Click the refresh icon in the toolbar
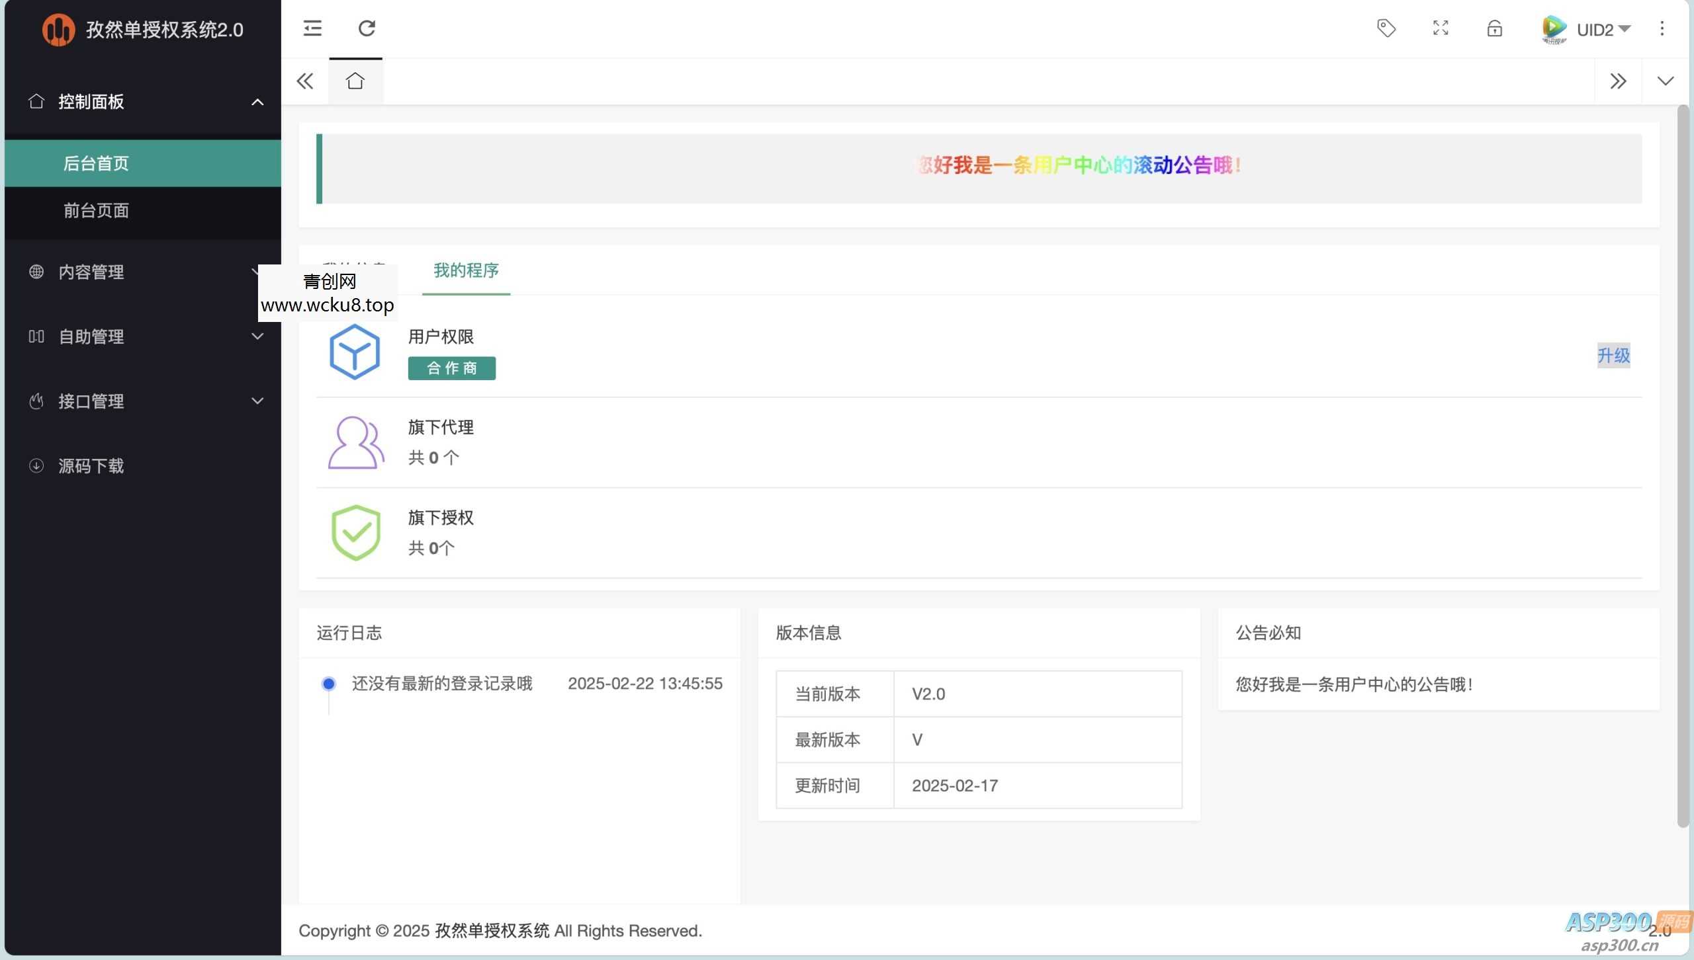The height and width of the screenshot is (960, 1694). [367, 28]
